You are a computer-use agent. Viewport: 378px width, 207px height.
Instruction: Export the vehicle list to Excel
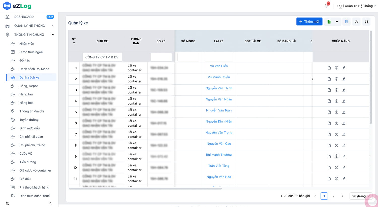329,22
